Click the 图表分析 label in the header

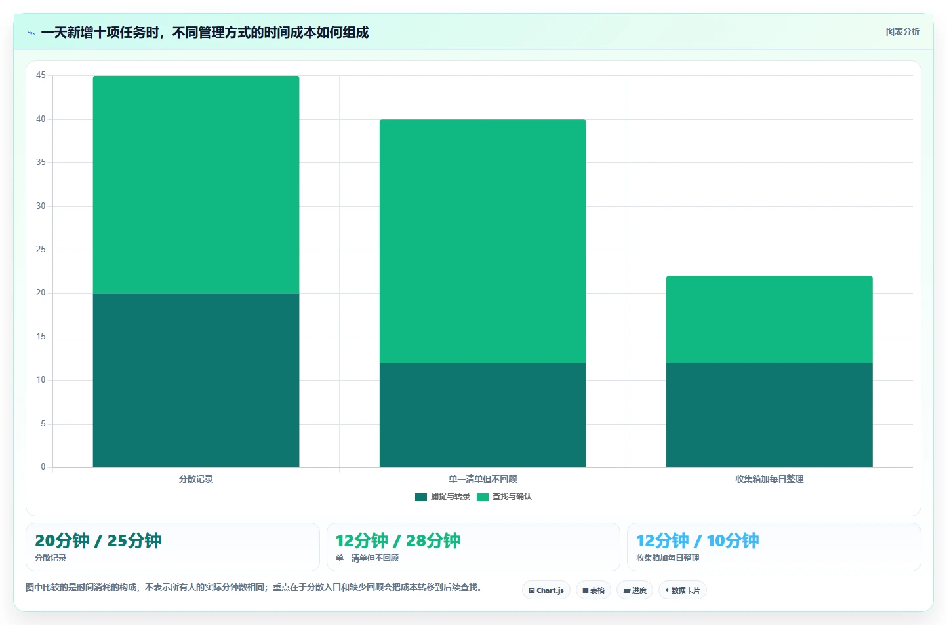(902, 31)
